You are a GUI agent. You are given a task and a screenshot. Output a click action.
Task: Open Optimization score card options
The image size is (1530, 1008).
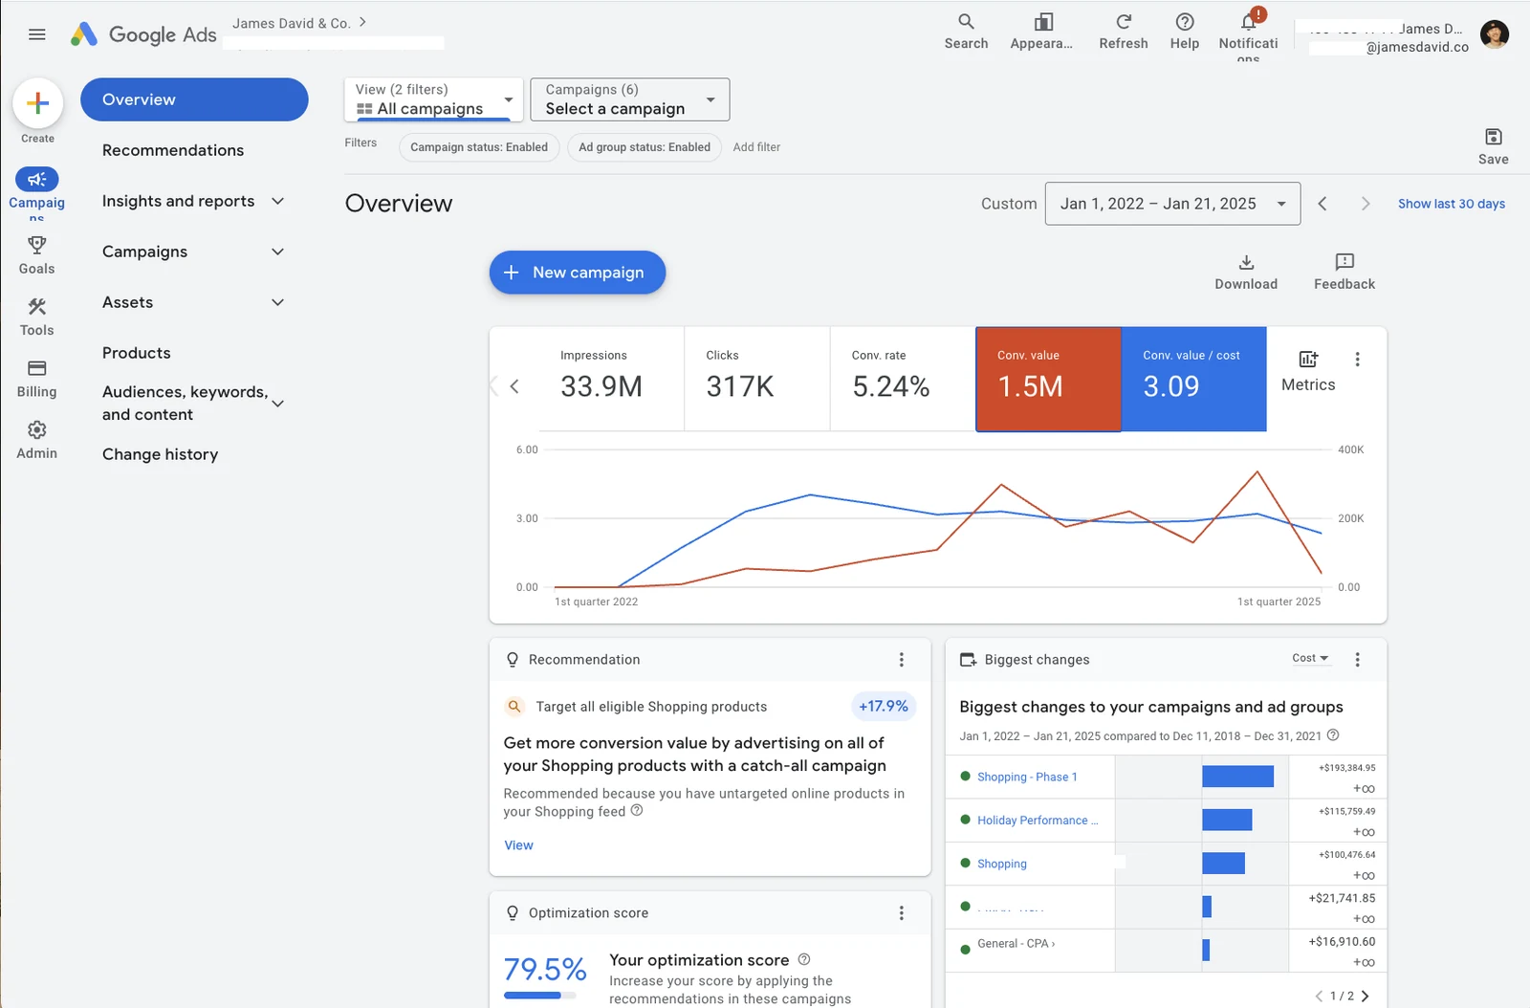[901, 913]
